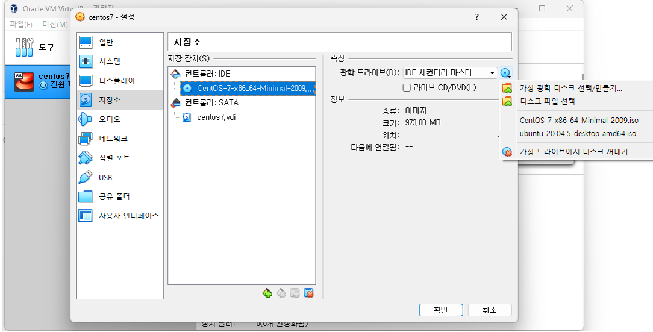Click the 네트워크 icon in sidebar
Image resolution: width=653 pixels, height=332 pixels.
pos(86,139)
